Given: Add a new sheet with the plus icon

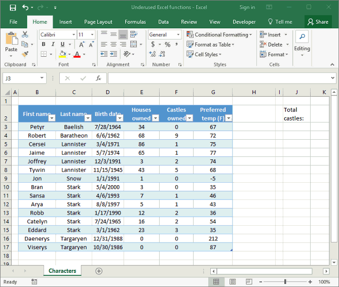Looking at the screenshot, I should (x=99, y=271).
